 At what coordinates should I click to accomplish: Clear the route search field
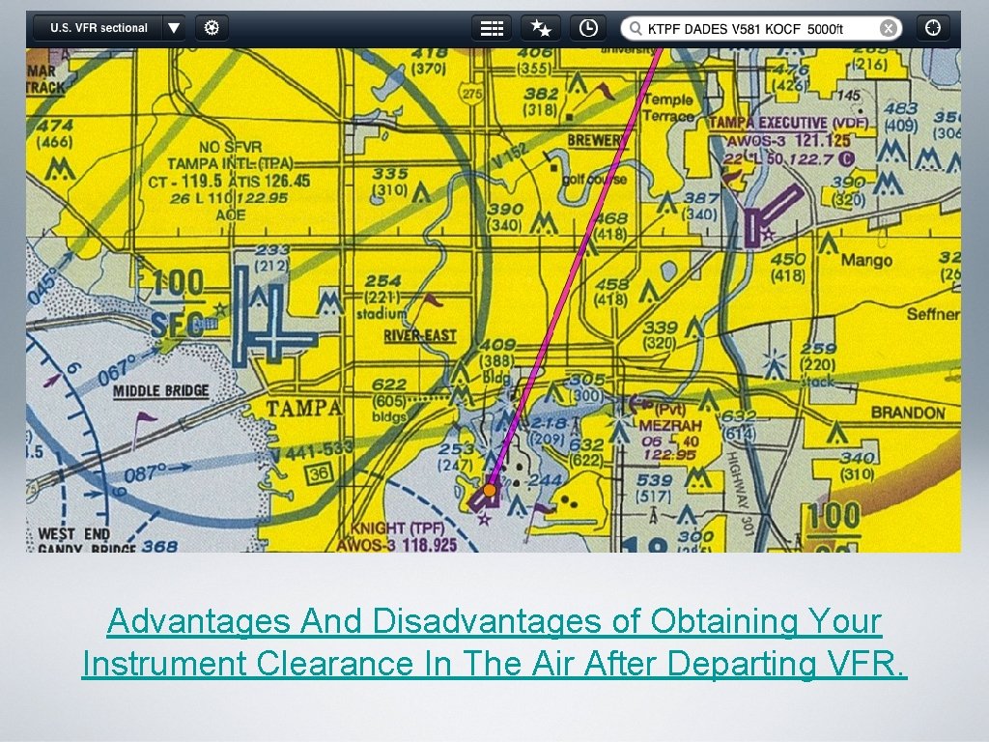889,28
